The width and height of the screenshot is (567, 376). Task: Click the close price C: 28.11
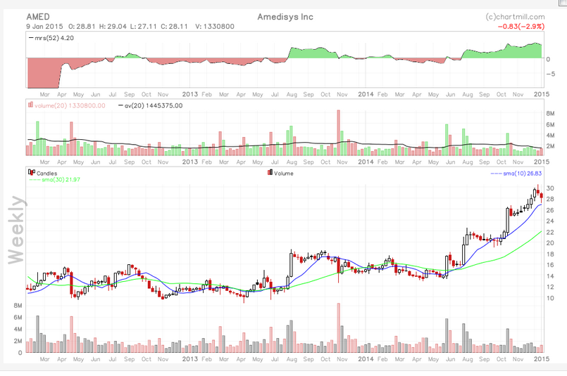pos(174,26)
